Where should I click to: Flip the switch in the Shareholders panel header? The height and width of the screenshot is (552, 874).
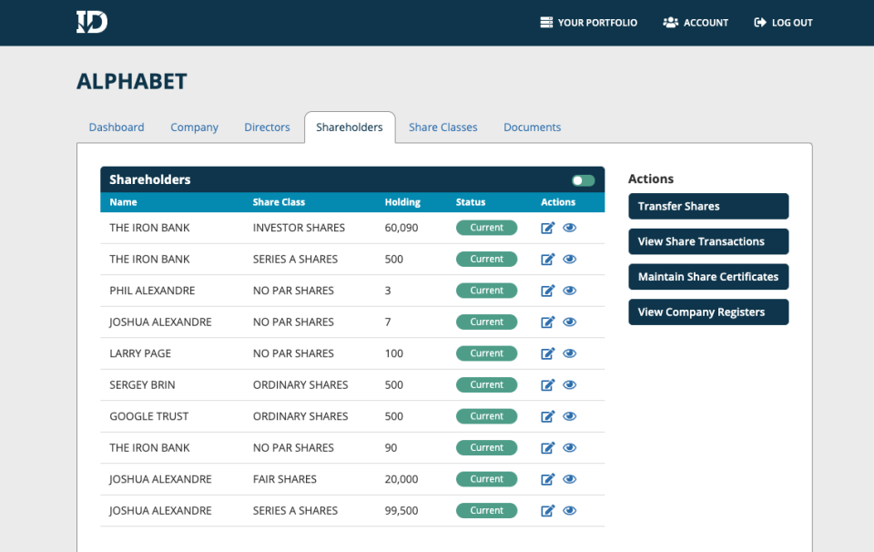tap(582, 179)
